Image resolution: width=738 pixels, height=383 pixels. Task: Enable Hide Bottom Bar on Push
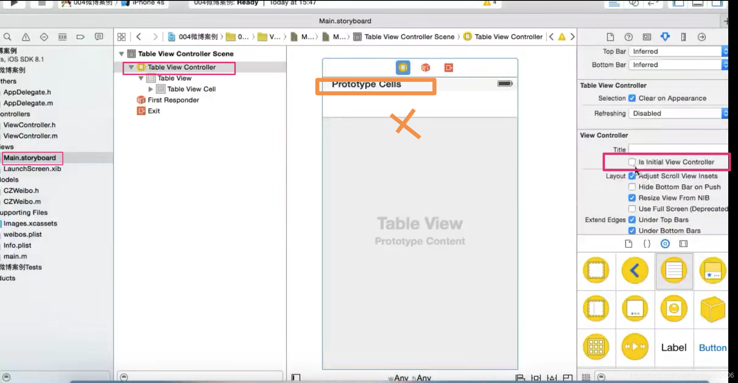632,187
